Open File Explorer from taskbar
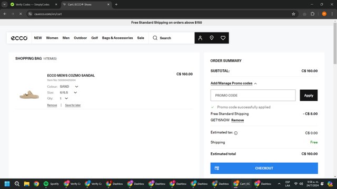The width and height of the screenshot is (337, 189). 27,184
